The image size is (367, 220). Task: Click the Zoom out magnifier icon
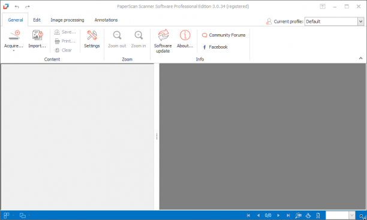coord(117,35)
